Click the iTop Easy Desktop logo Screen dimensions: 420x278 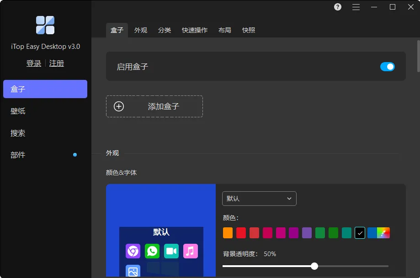coord(45,25)
